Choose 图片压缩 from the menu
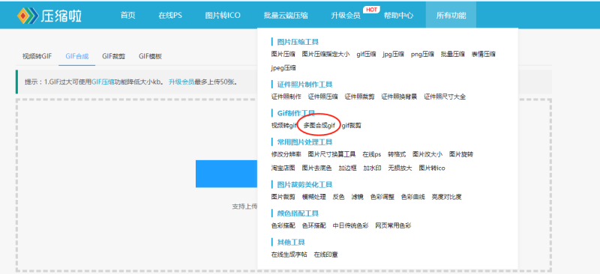This screenshot has height=274, width=600. click(283, 54)
